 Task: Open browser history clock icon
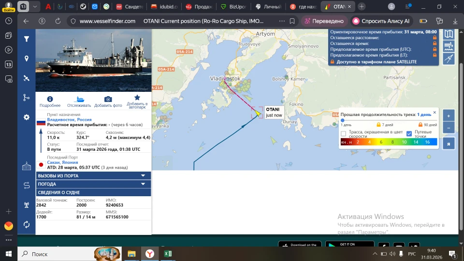(x=9, y=21)
